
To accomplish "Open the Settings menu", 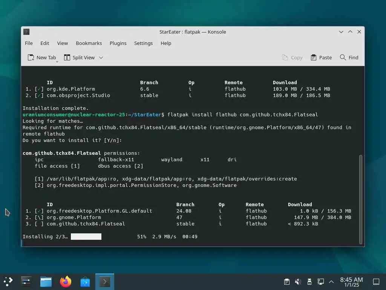I will pos(143,43).
